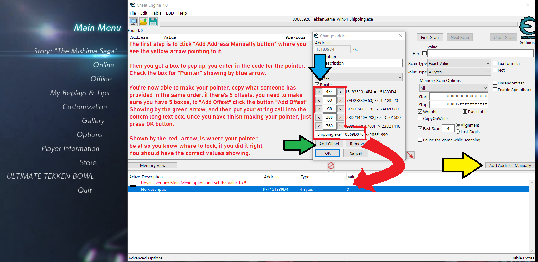Enable the Lua formula checkbox
Image resolution: width=538 pixels, height=262 pixels.
click(495, 63)
